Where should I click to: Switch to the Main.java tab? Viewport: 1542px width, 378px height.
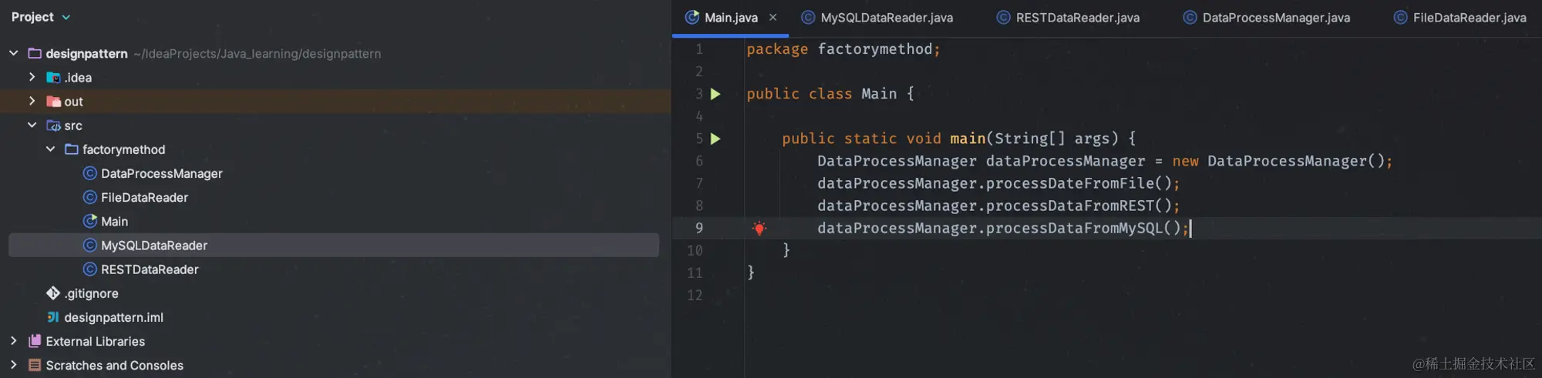(x=731, y=17)
